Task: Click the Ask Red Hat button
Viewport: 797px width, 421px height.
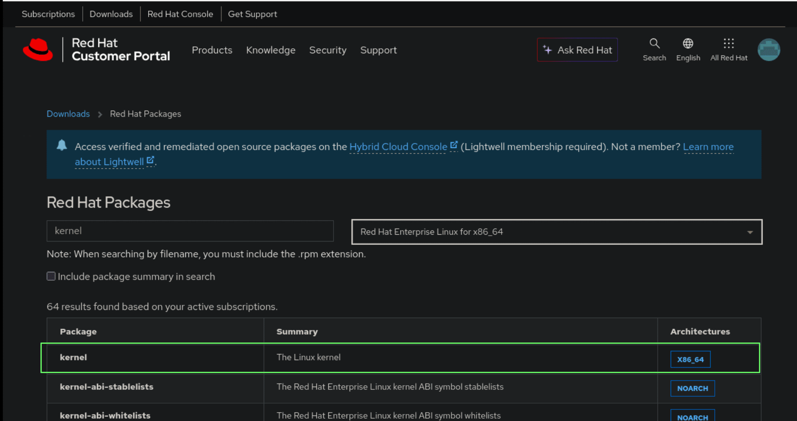Action: (577, 50)
